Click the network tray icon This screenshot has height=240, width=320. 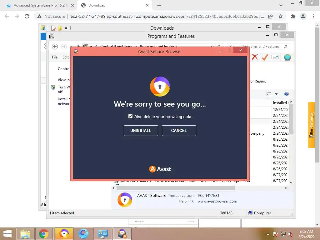[283, 234]
